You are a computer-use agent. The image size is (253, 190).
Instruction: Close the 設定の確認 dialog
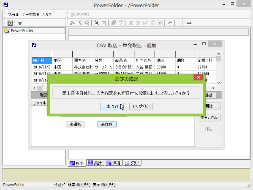(x=198, y=78)
